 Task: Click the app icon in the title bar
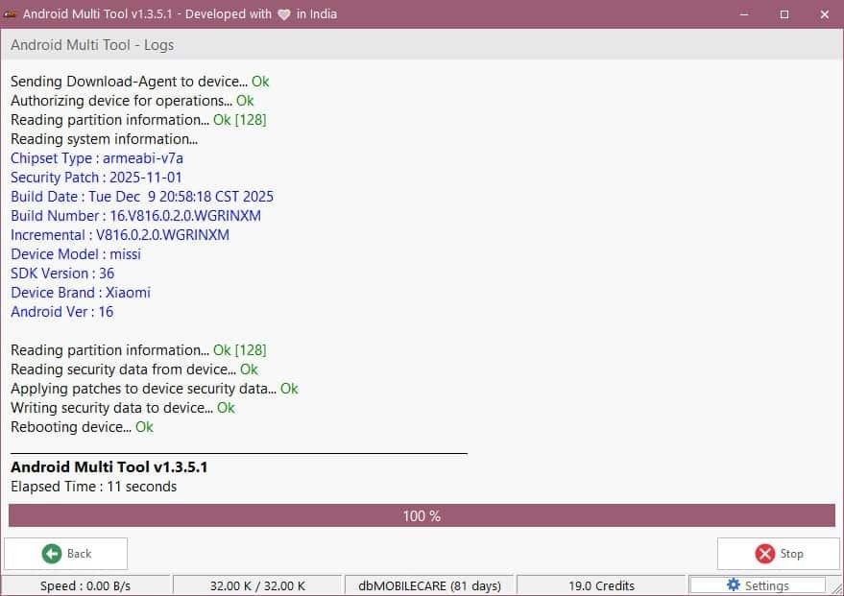[11, 14]
